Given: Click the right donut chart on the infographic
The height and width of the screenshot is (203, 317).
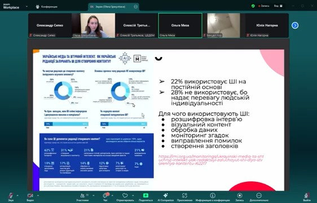Looking at the screenshot, I should tap(120, 91).
